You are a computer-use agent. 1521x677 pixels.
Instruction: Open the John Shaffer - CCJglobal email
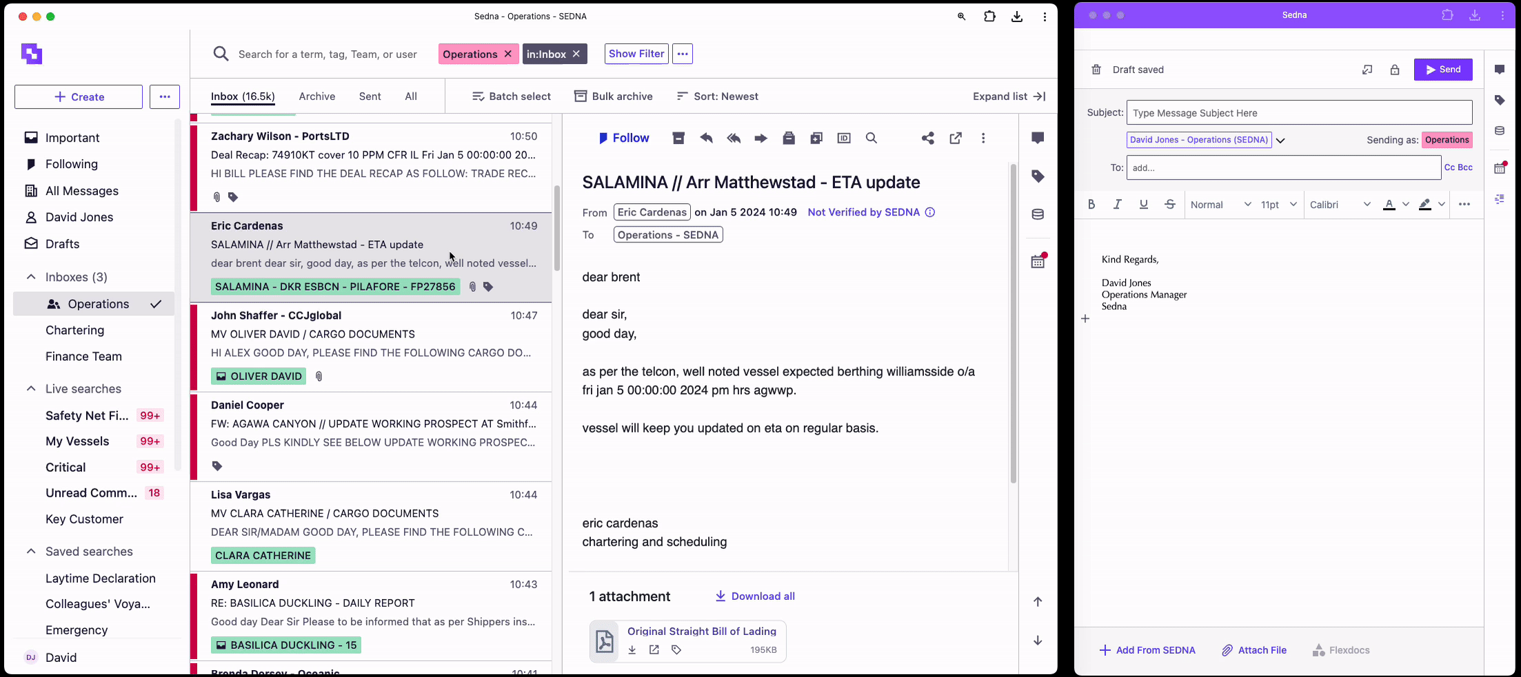coord(372,347)
